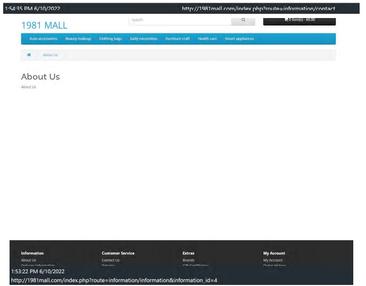Open the shopping cart 0 item(s) button
Viewport: 366px width, 286px height.
299,20
